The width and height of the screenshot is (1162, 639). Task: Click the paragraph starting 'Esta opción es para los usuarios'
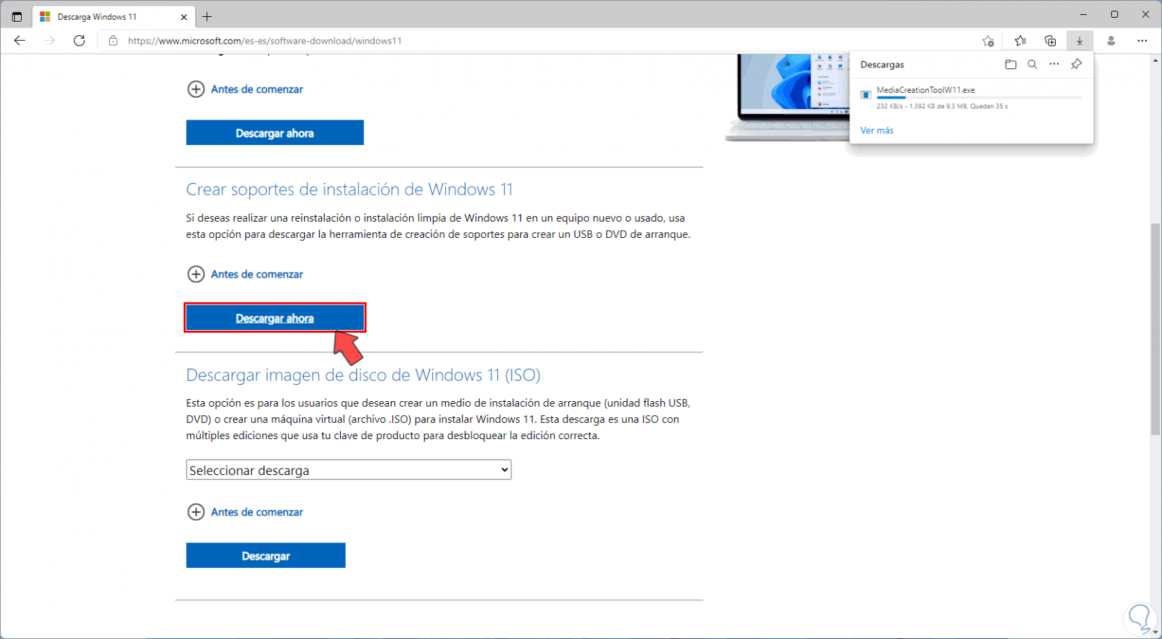438,419
